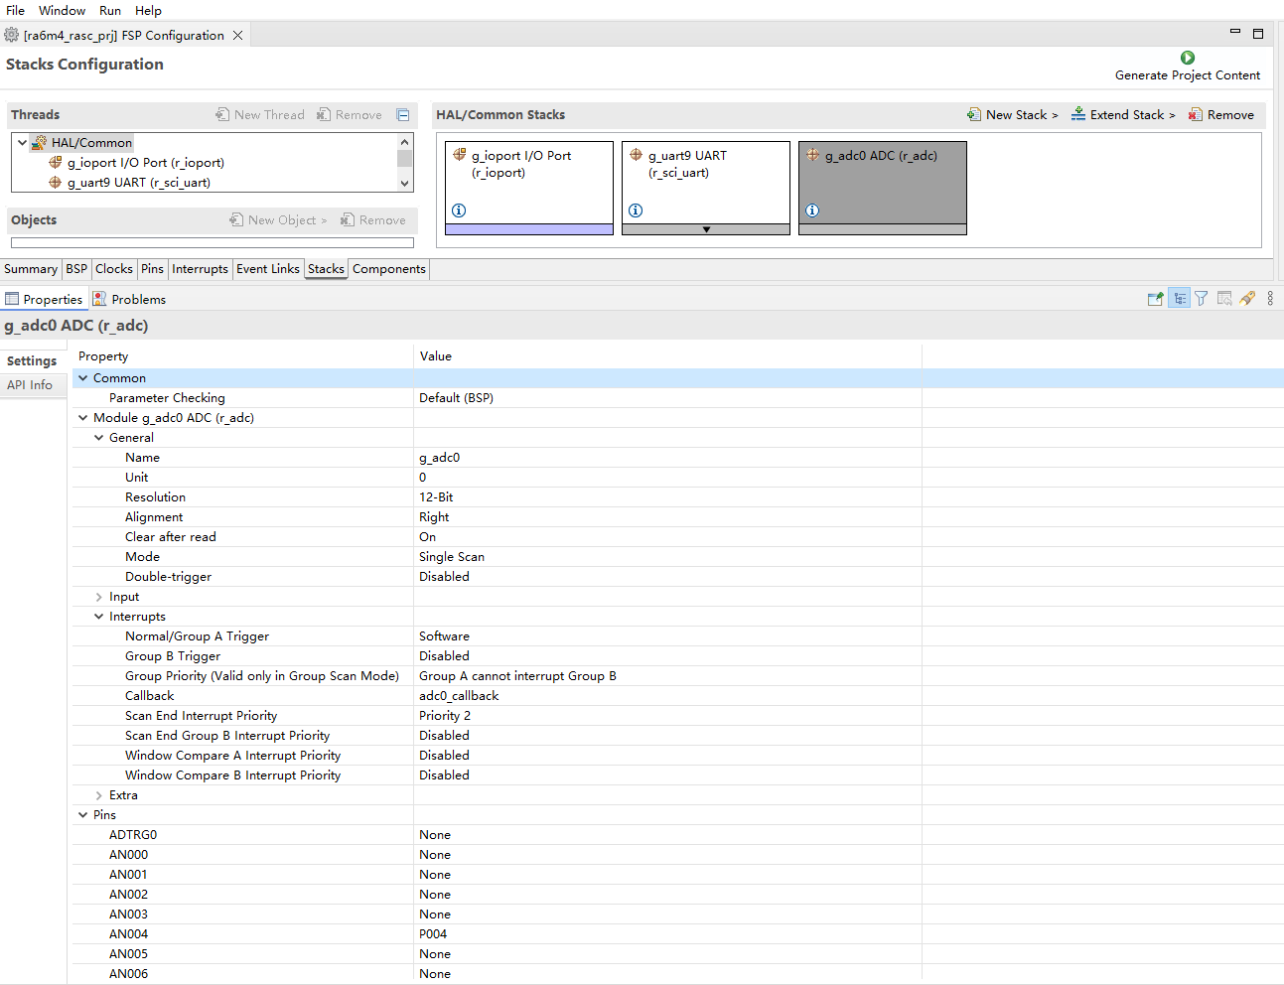Click the New Thread button
Screen dimensions: 1284x985
(260, 115)
